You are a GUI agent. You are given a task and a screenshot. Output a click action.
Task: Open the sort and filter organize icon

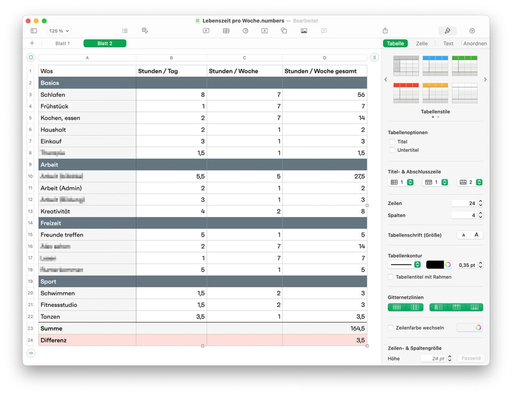click(x=472, y=31)
